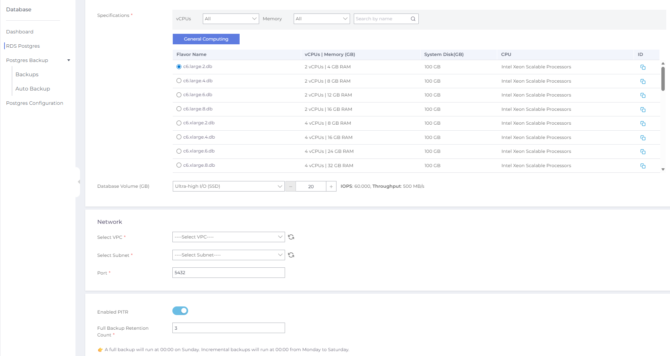Screen dimensions: 670x356
Task: Select the c6.large.4.db flavor radio button
Action: tap(179, 81)
